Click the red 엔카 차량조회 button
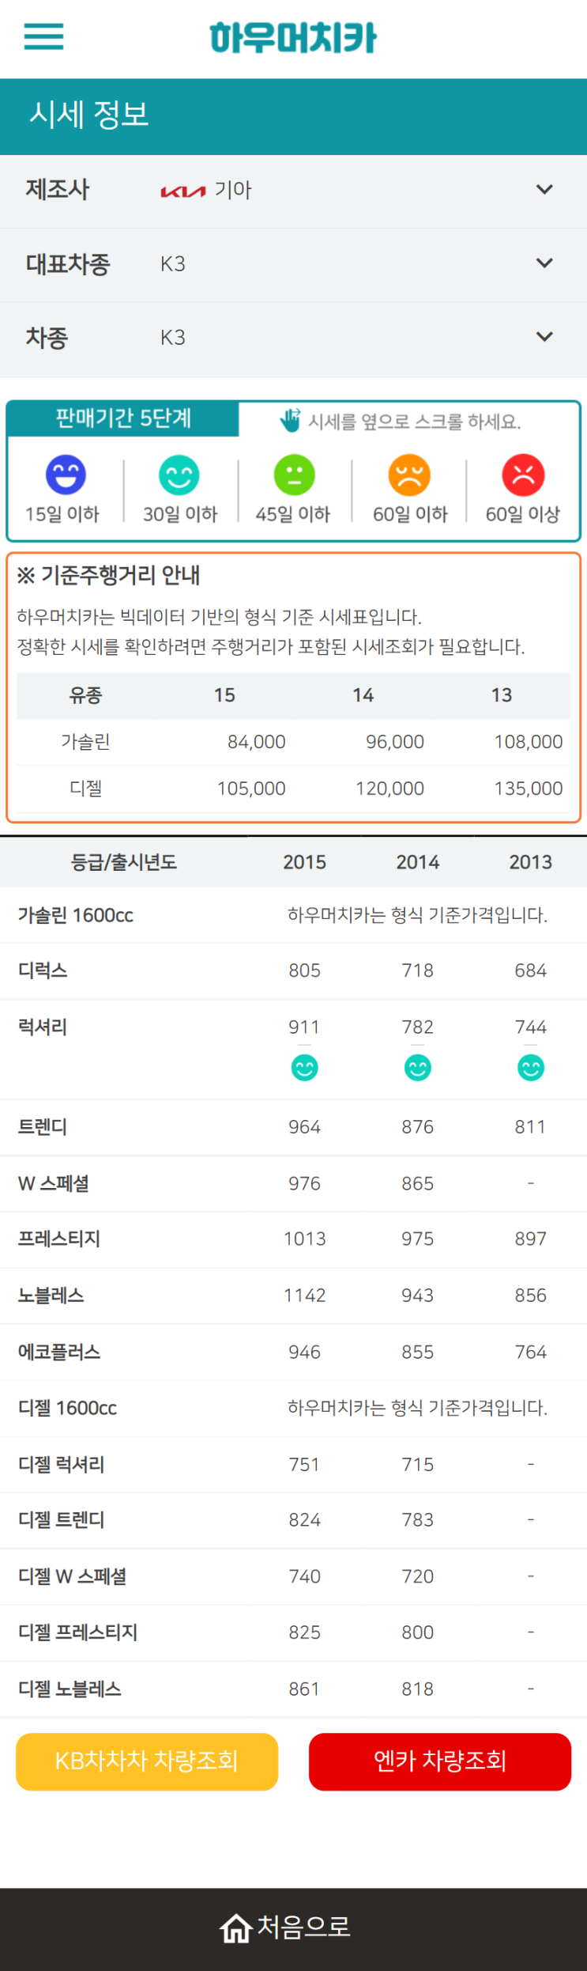This screenshot has height=1971, width=587. [440, 1761]
